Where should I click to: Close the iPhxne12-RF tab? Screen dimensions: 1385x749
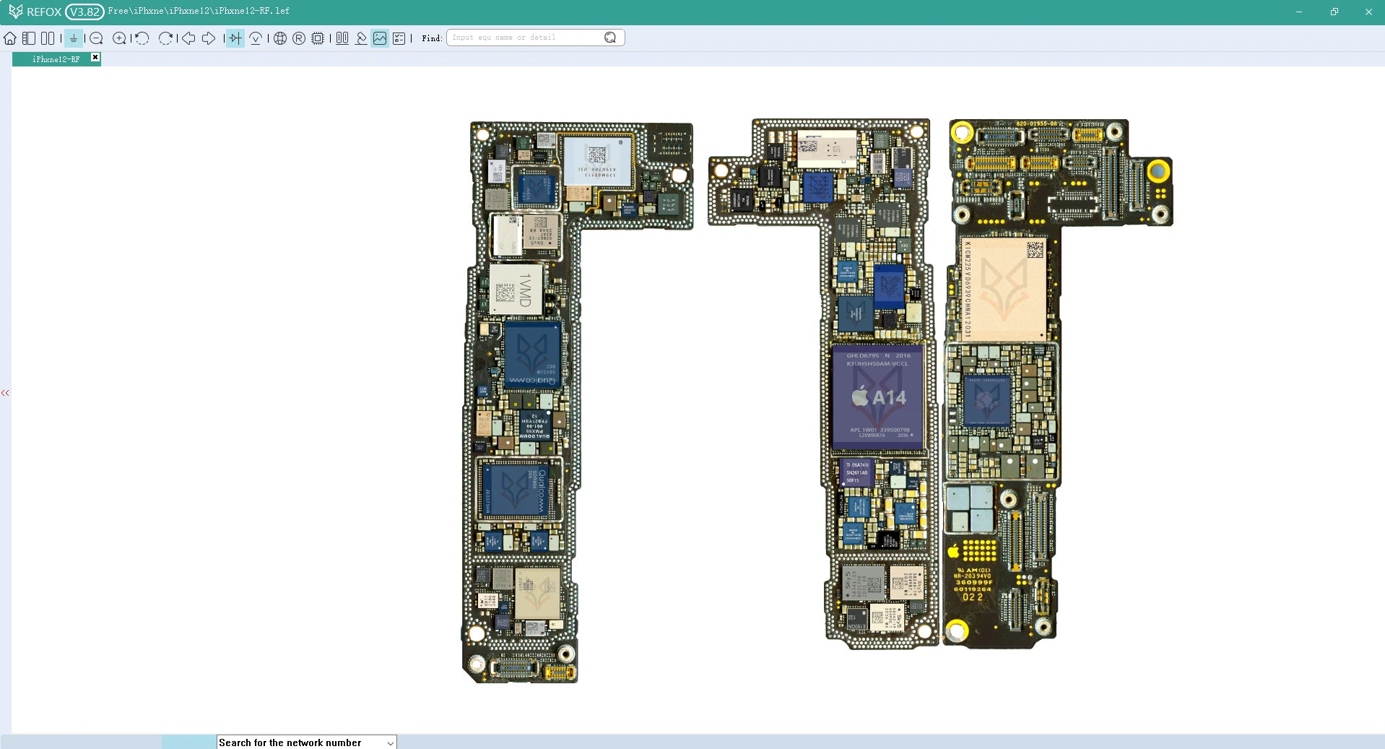click(95, 58)
